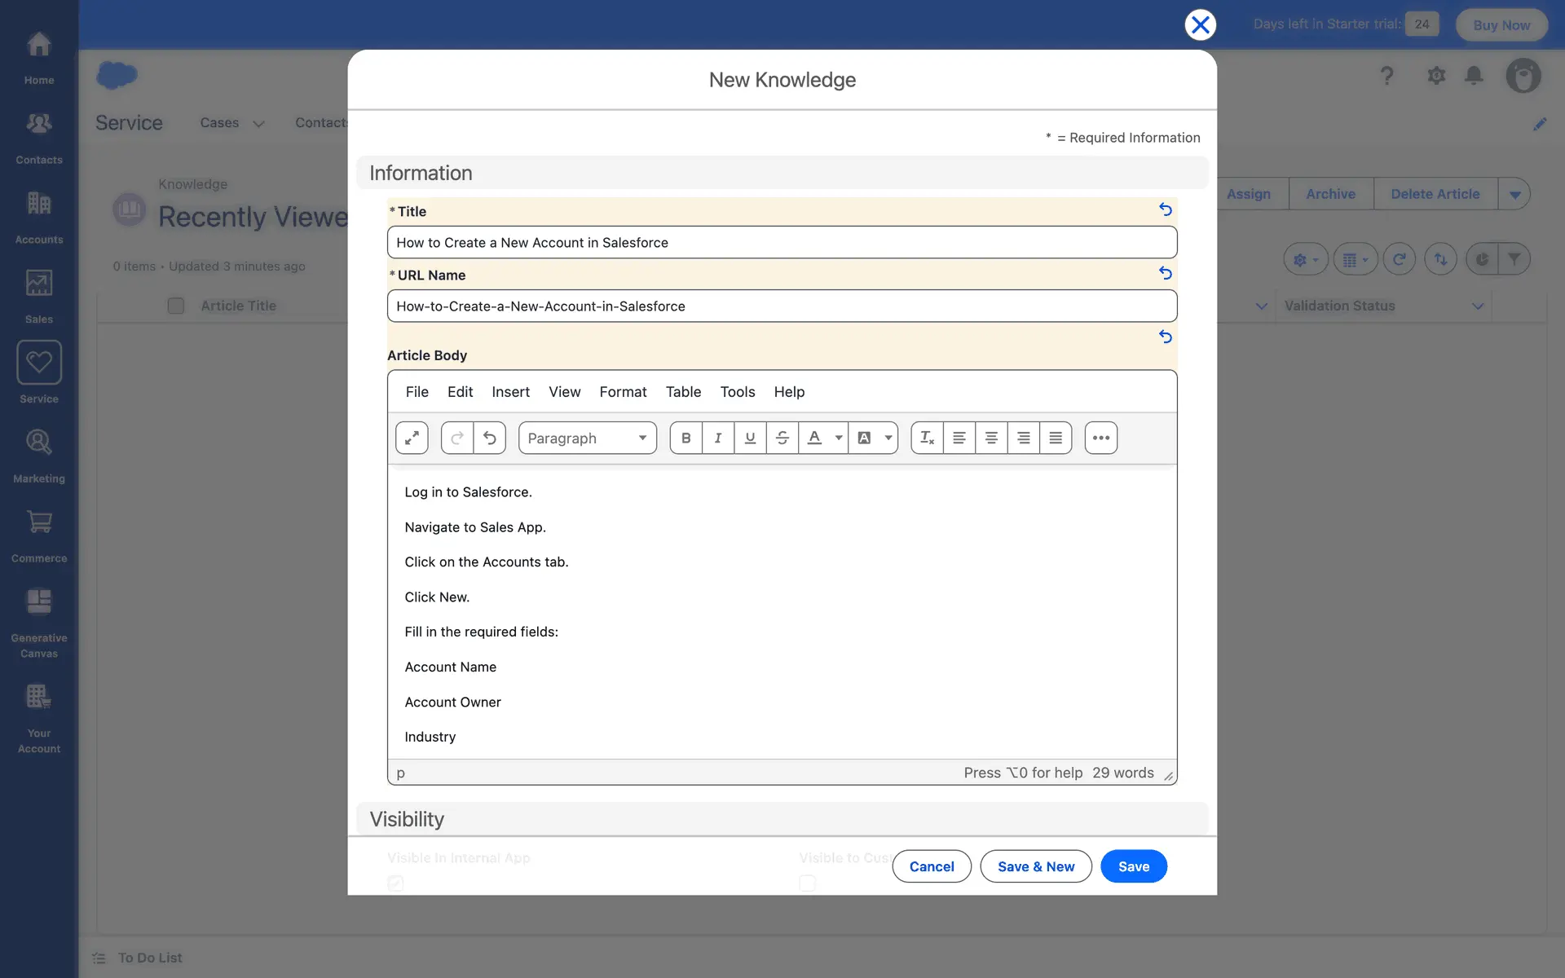Open the Format menu in editor
The image size is (1565, 978).
(623, 392)
